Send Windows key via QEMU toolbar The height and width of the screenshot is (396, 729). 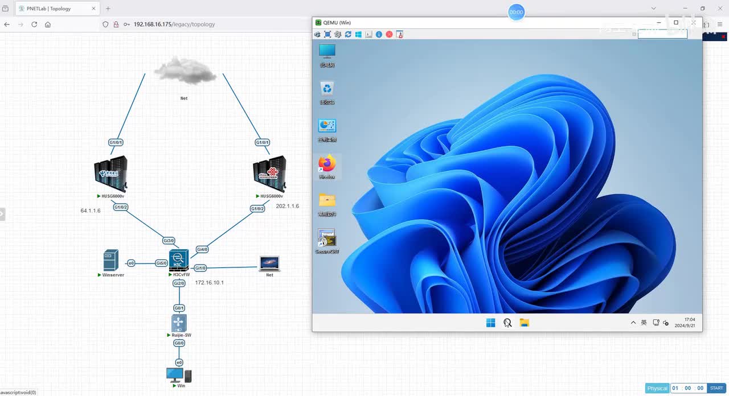point(358,35)
